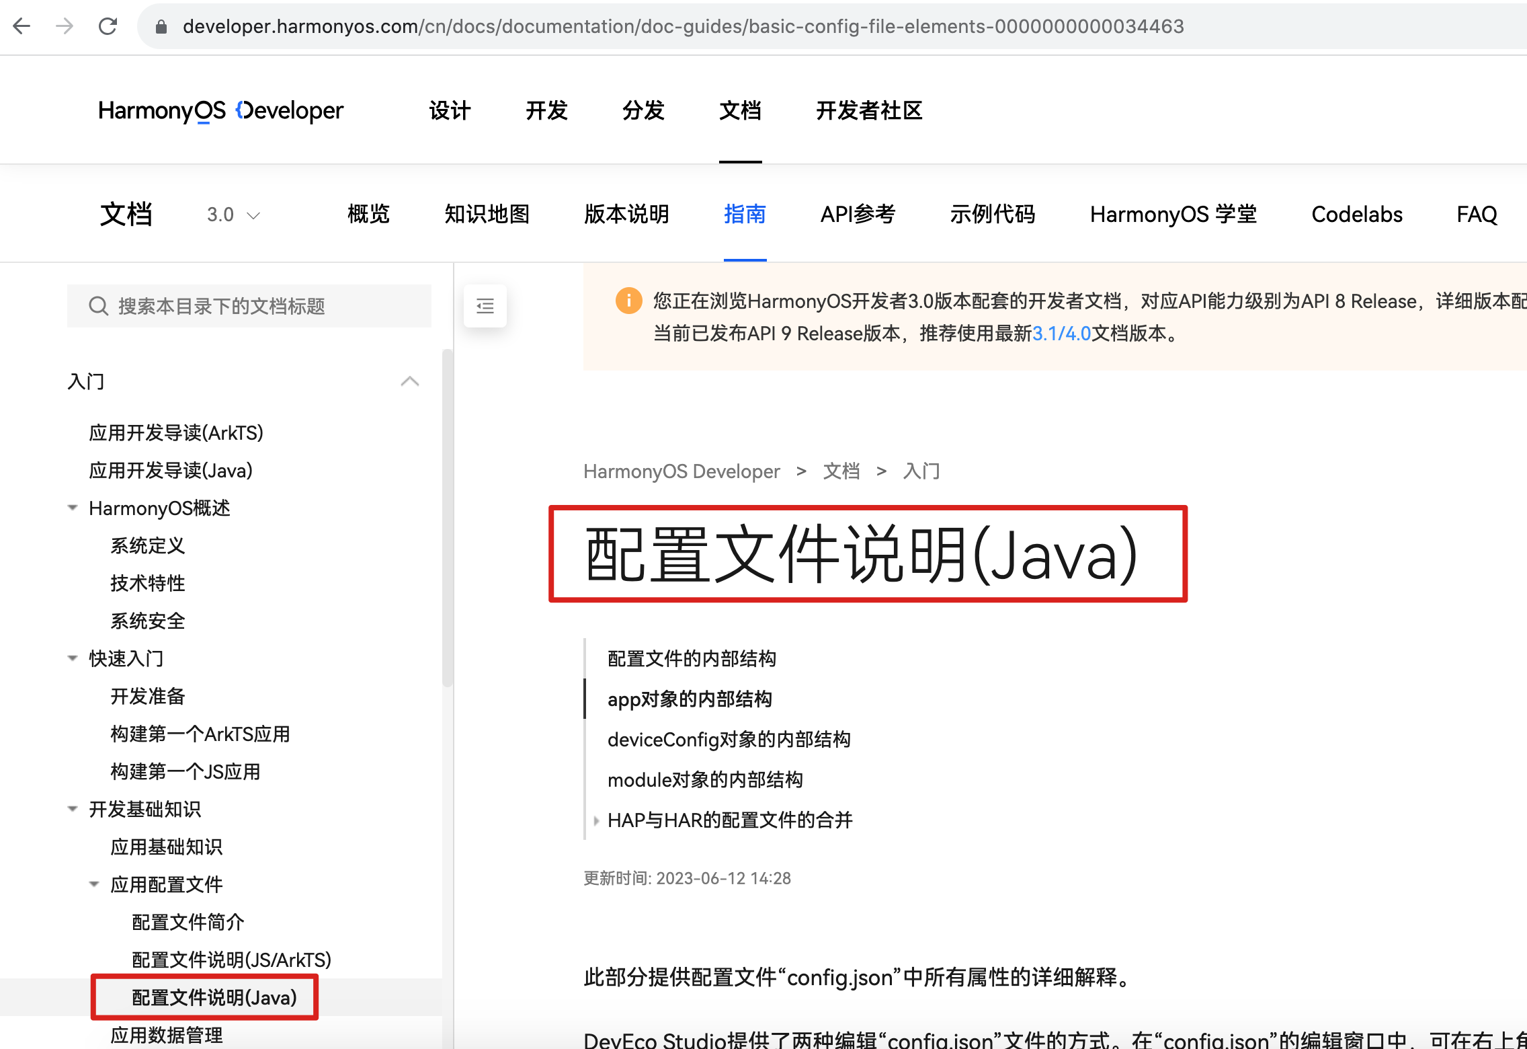1527x1049 pixels.
Task: Open the 3.0 version dropdown
Action: point(233,215)
